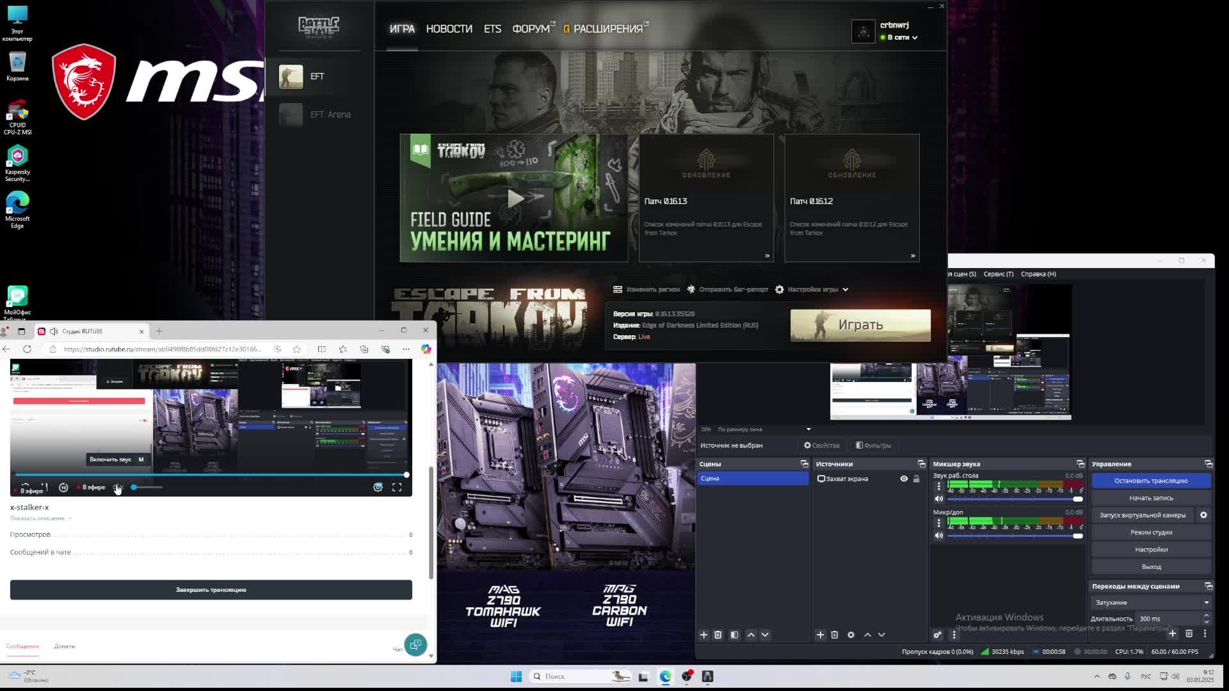Play the Field Guide video thumbnail
This screenshot has height=691, width=1229.
[514, 198]
